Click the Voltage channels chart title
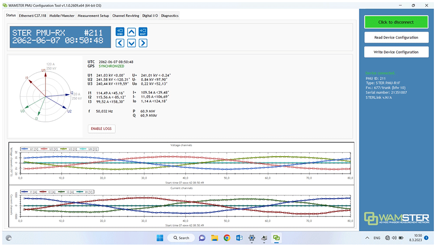This screenshot has width=437, height=247. pyautogui.click(x=181, y=145)
